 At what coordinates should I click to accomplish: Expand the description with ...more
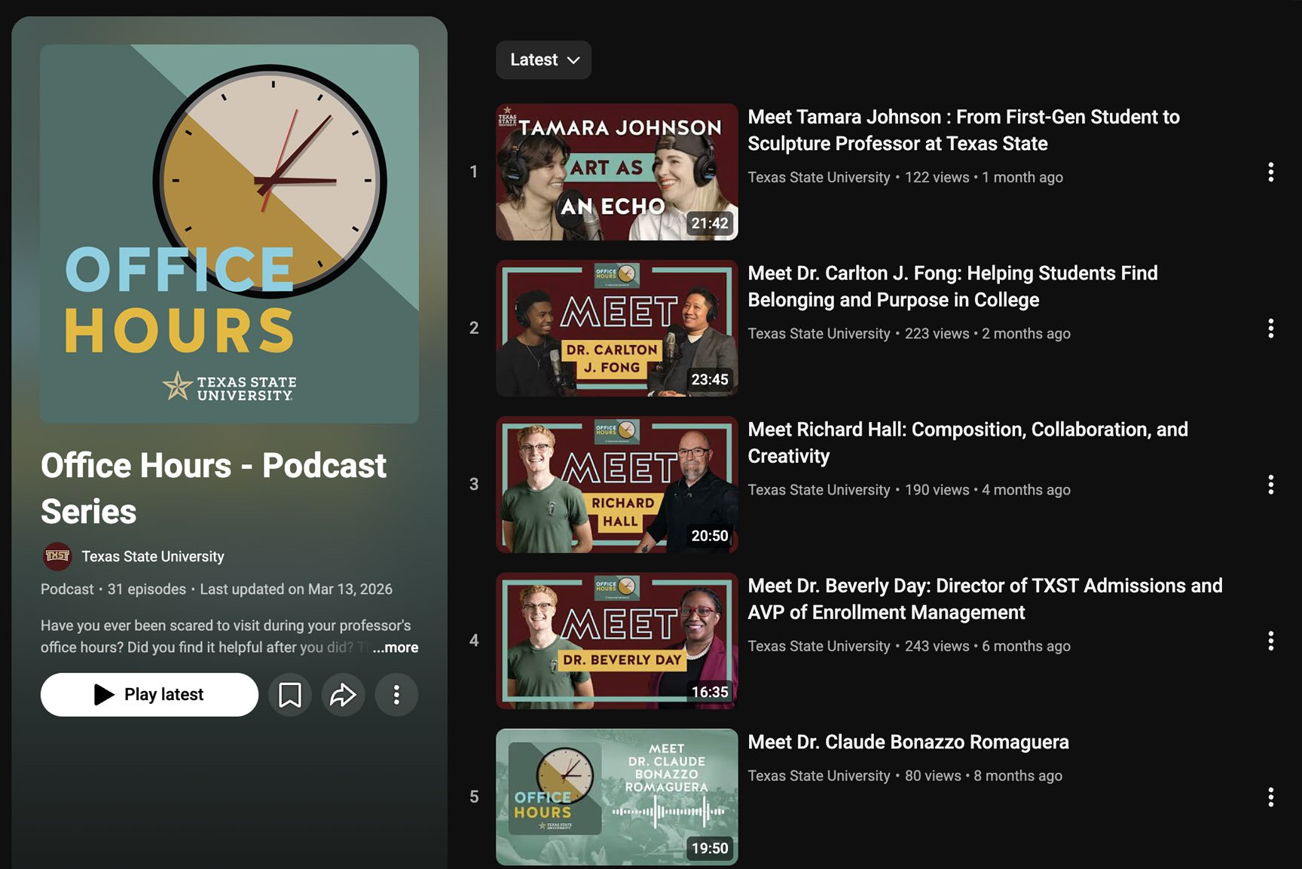(396, 647)
